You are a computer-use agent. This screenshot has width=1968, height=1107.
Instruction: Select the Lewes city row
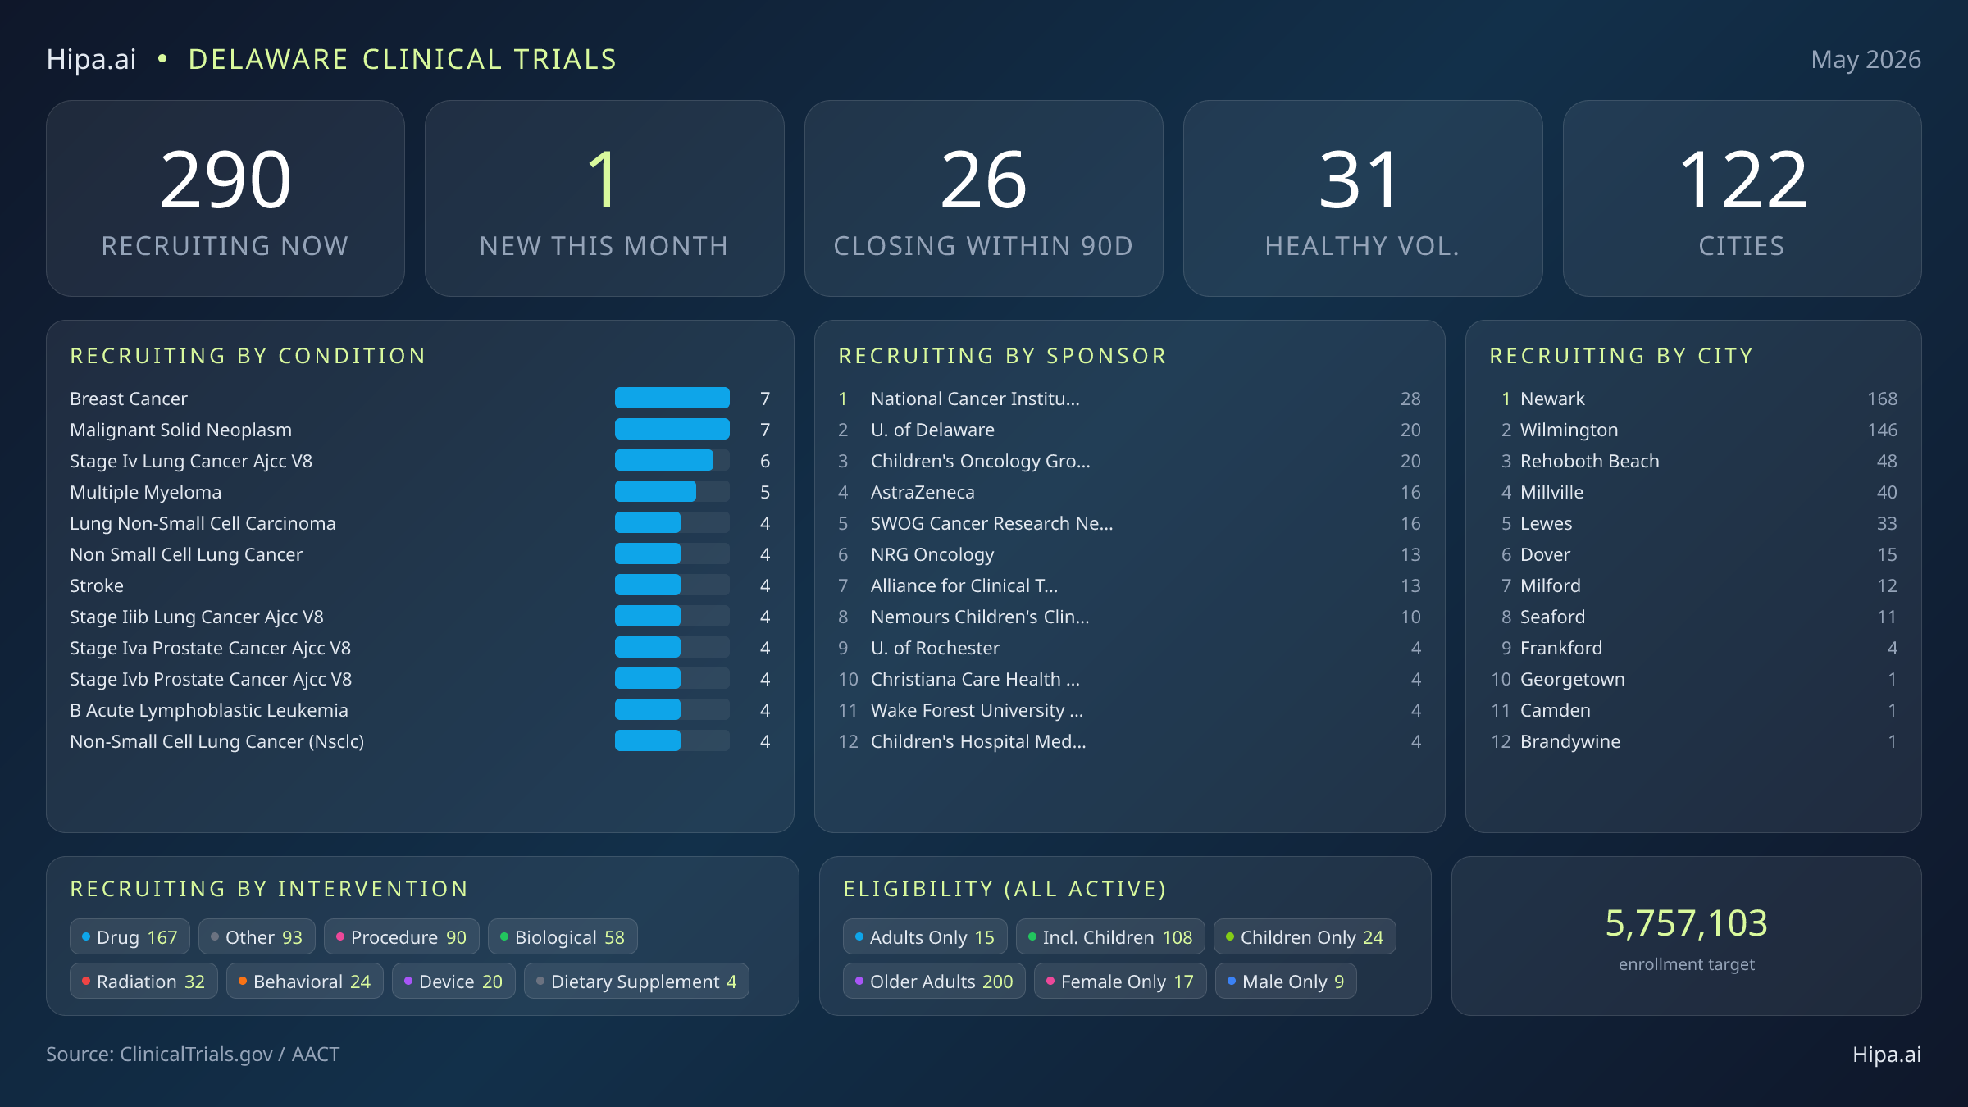[1693, 523]
